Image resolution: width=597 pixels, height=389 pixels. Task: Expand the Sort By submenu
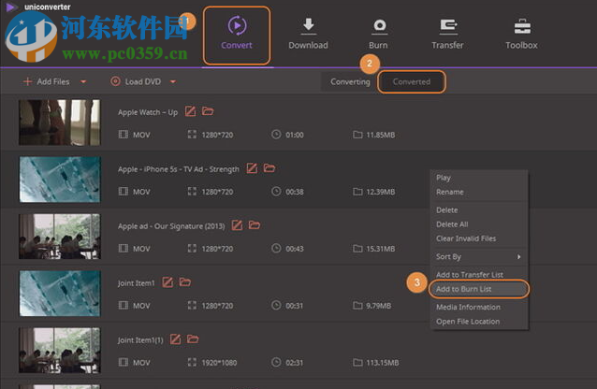[x=478, y=256]
